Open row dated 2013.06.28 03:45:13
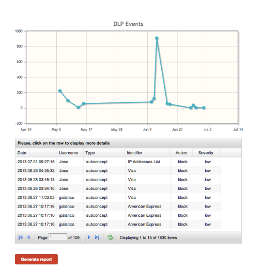The height and width of the screenshot is (270, 279). (x=118, y=180)
